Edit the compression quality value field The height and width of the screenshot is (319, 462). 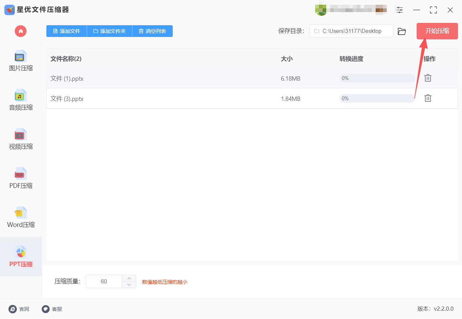pos(104,281)
